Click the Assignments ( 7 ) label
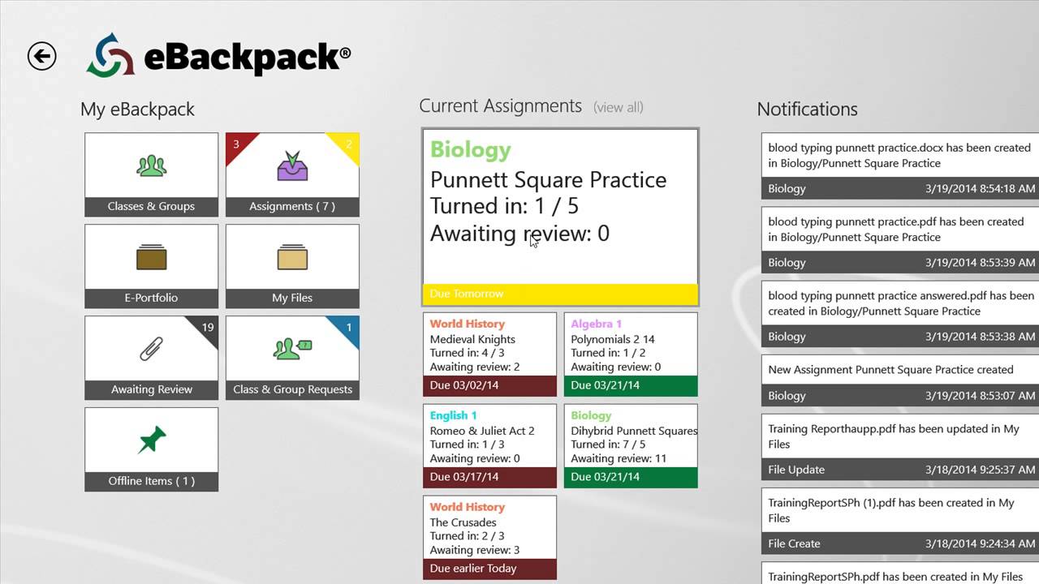 (292, 206)
